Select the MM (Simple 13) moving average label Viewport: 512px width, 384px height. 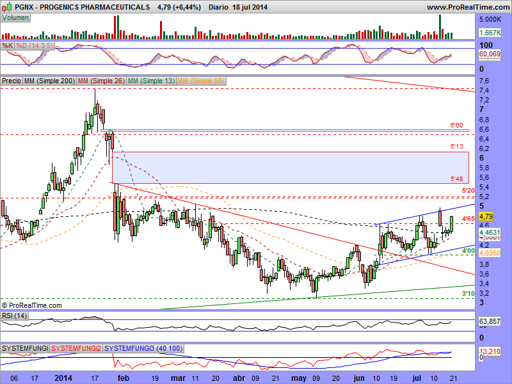pyautogui.click(x=151, y=81)
